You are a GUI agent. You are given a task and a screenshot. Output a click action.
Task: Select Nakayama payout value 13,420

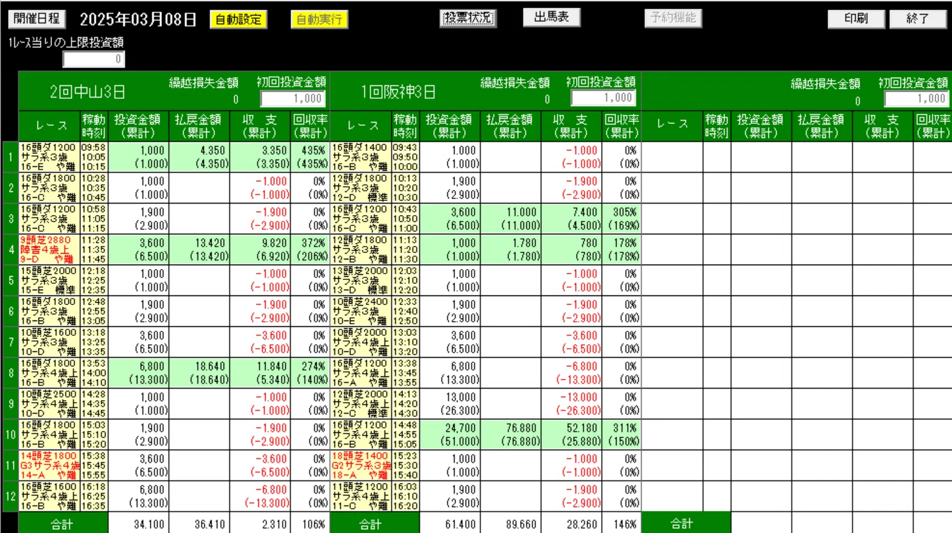pos(210,243)
